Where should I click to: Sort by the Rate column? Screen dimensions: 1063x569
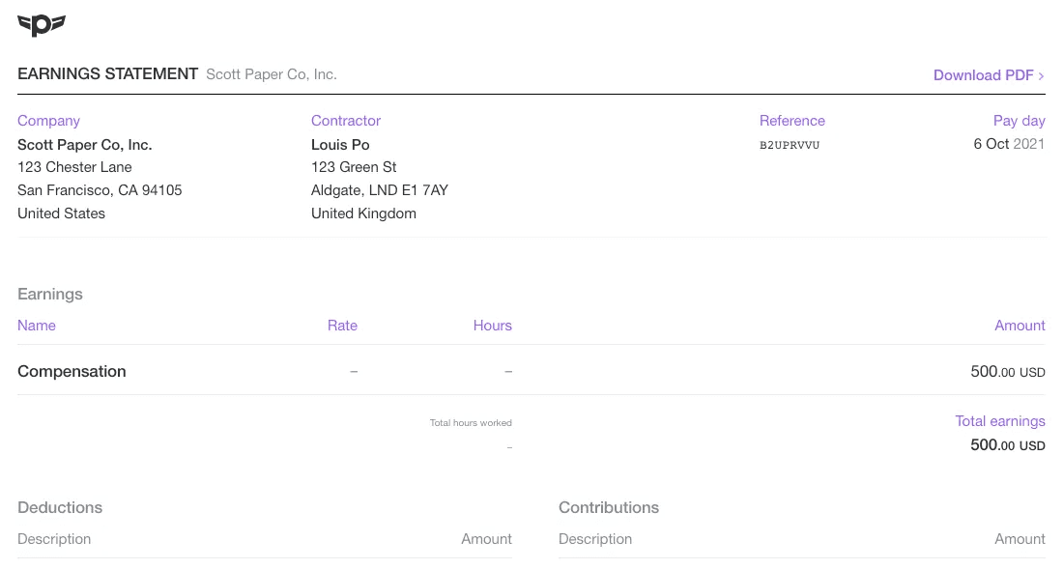click(x=342, y=326)
